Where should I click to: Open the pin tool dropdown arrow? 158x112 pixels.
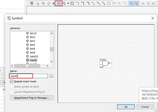pos(68,3)
